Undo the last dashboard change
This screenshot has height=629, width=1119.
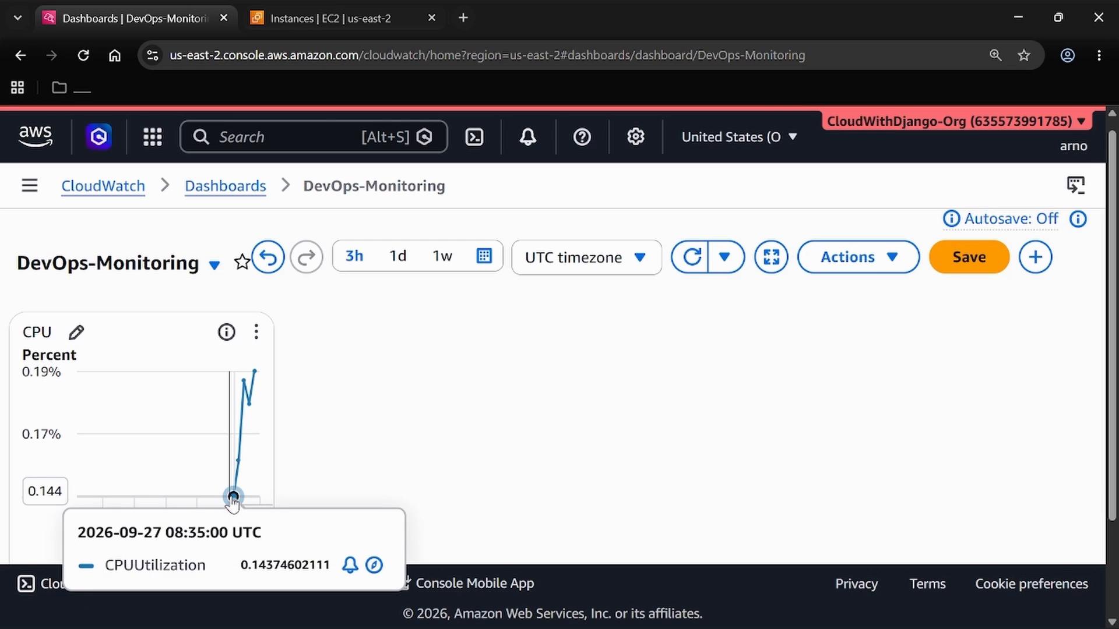pyautogui.click(x=268, y=257)
